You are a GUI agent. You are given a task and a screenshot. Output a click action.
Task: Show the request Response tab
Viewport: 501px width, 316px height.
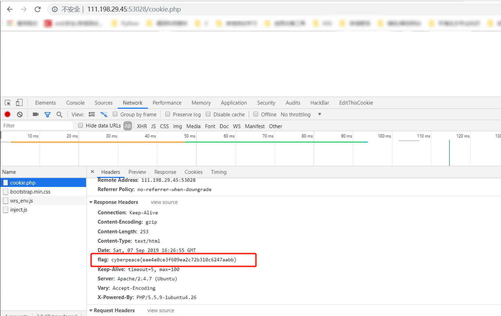tap(165, 172)
